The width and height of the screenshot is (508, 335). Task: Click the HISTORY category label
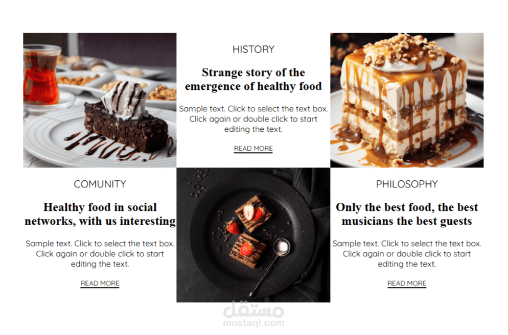point(253,50)
